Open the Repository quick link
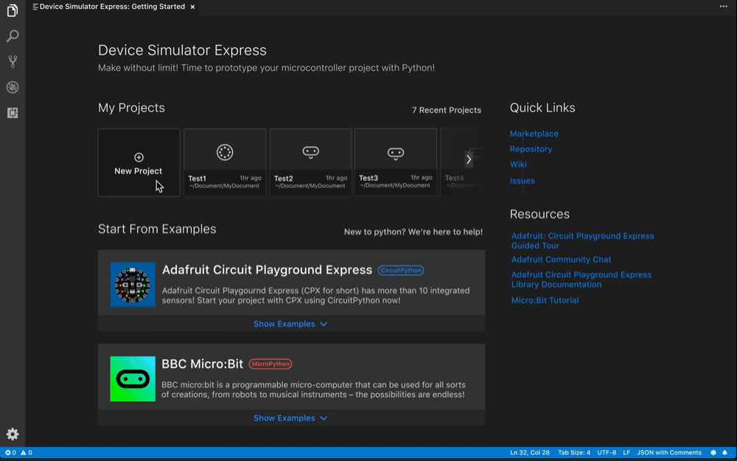737x461 pixels. 531,149
